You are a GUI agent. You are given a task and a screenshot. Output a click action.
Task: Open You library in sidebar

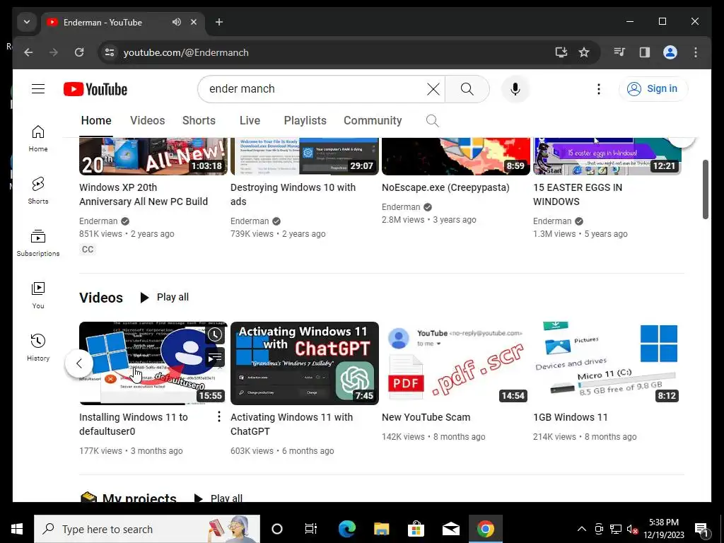(38, 296)
